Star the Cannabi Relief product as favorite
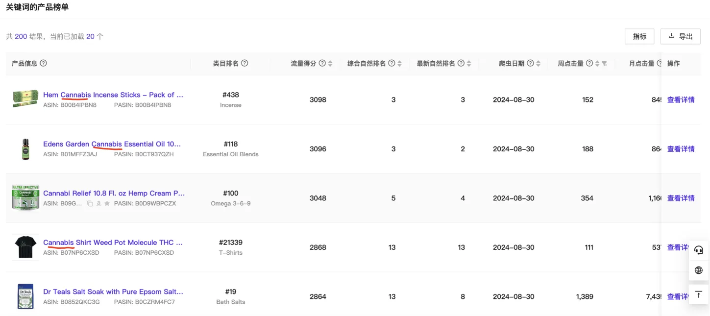Viewport: 710px width, 316px height. point(108,203)
